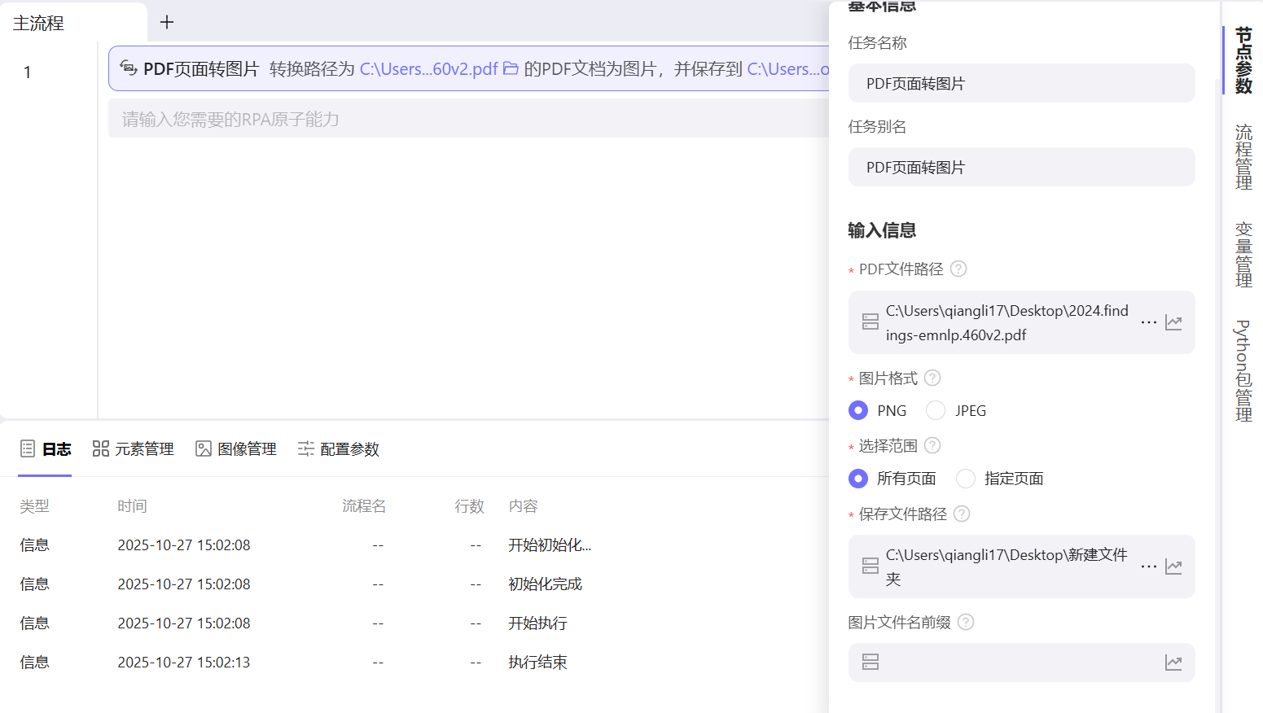Select the JPEG image format option

tap(936, 410)
